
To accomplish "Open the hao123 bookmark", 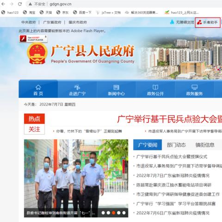I will (x=10, y=12).
